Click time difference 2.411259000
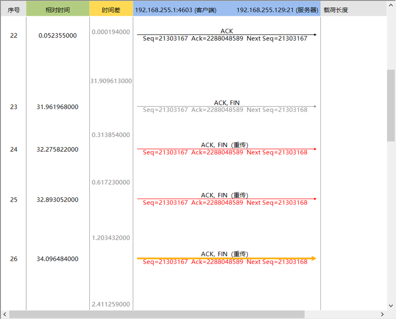This screenshot has width=396, height=319. click(x=111, y=304)
